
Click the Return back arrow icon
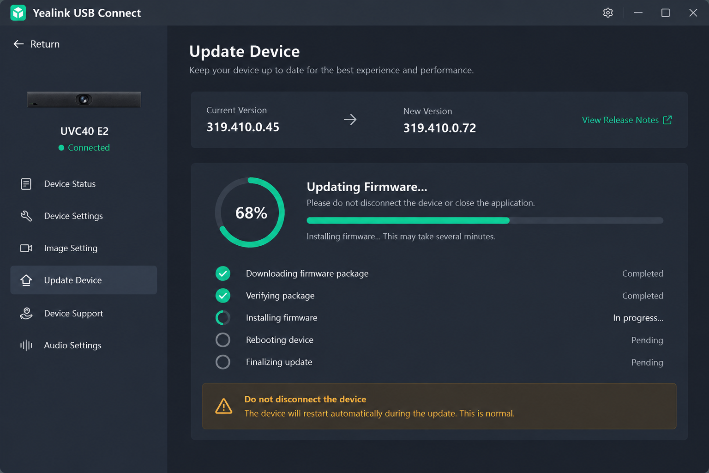(18, 44)
